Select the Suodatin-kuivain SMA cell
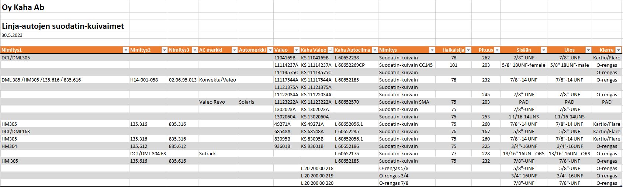623x187 pixels. pyautogui.click(x=407, y=102)
